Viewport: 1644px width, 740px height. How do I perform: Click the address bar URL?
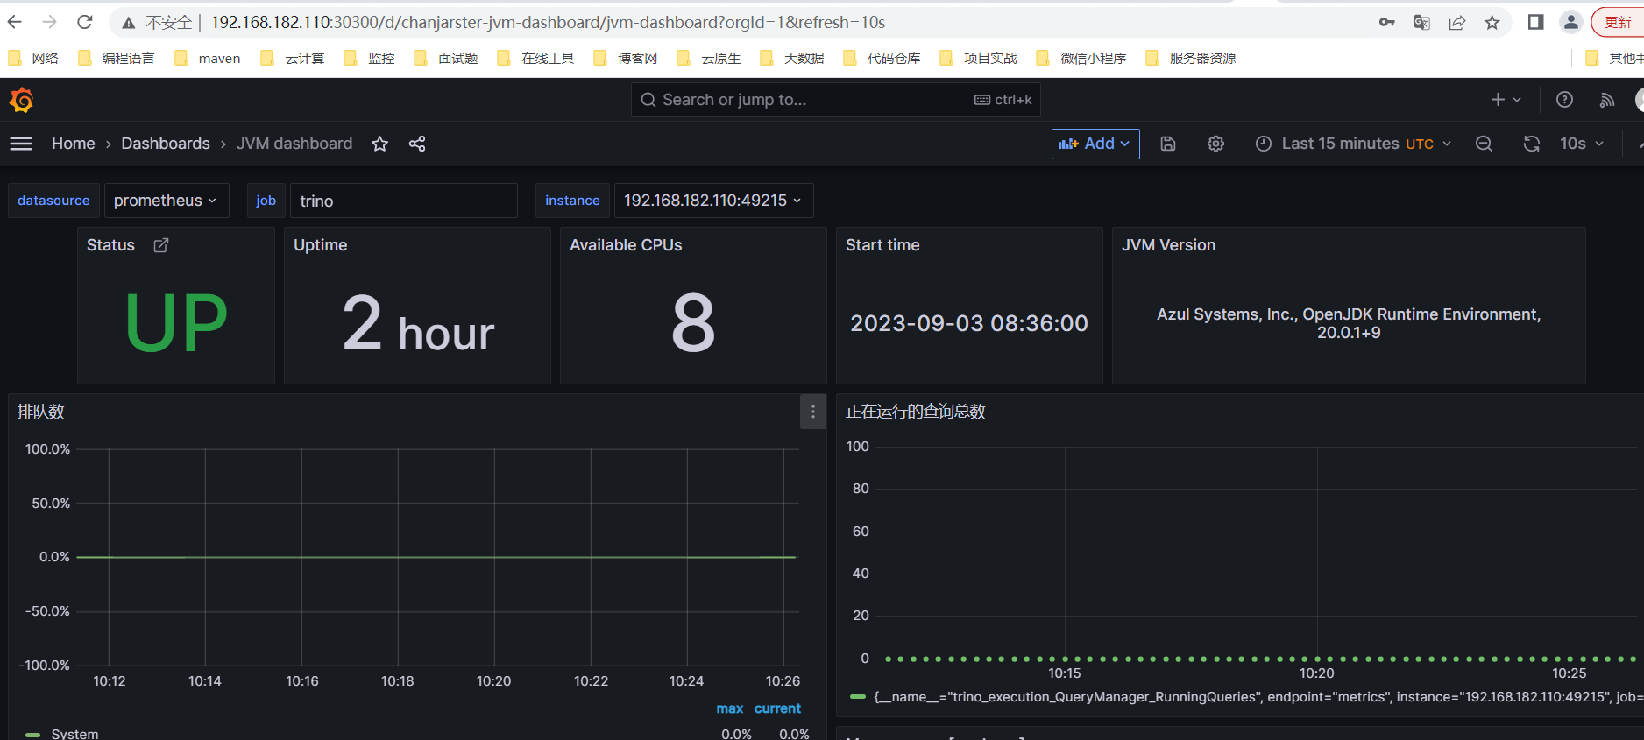coord(548,23)
